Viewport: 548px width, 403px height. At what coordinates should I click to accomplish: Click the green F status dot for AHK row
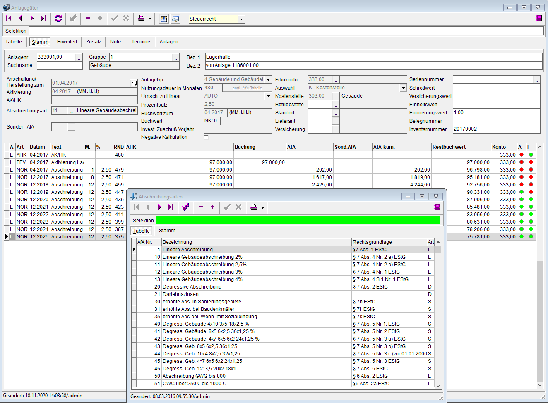531,155
